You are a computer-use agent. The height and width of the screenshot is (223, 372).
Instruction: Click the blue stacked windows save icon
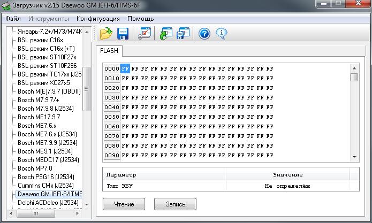pos(183,33)
